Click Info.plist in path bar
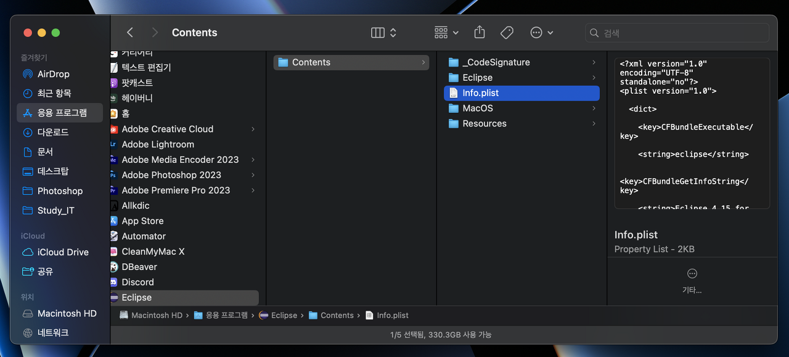The image size is (789, 357). tap(387, 315)
